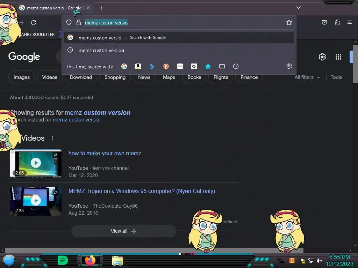Image resolution: width=358 pixels, height=268 pixels.
Task: Close the memz custon versio tab
Action: pyautogui.click(x=88, y=8)
